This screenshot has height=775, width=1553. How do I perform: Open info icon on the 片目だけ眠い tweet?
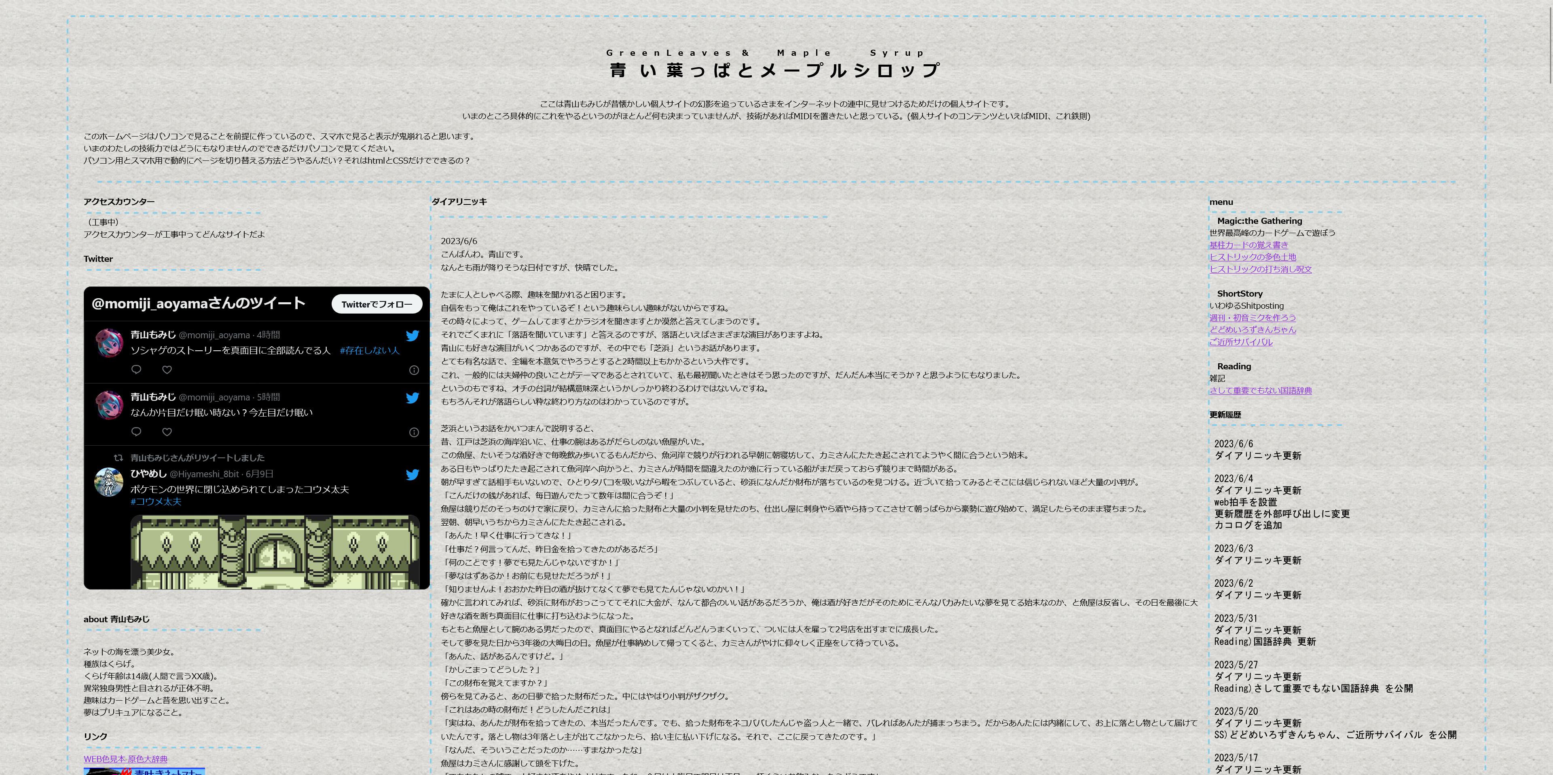414,432
